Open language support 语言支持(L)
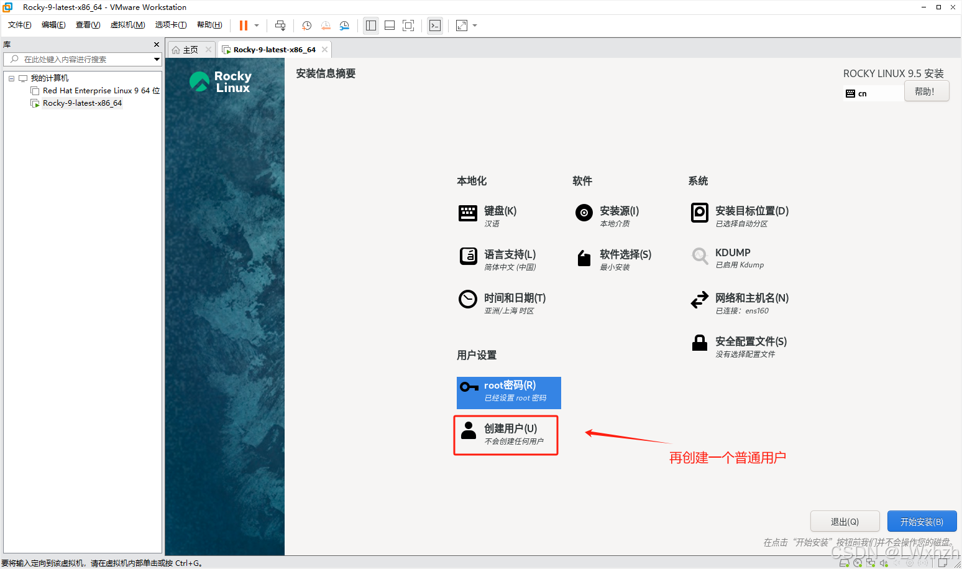Screen dimensions: 962x569 [x=498, y=259]
